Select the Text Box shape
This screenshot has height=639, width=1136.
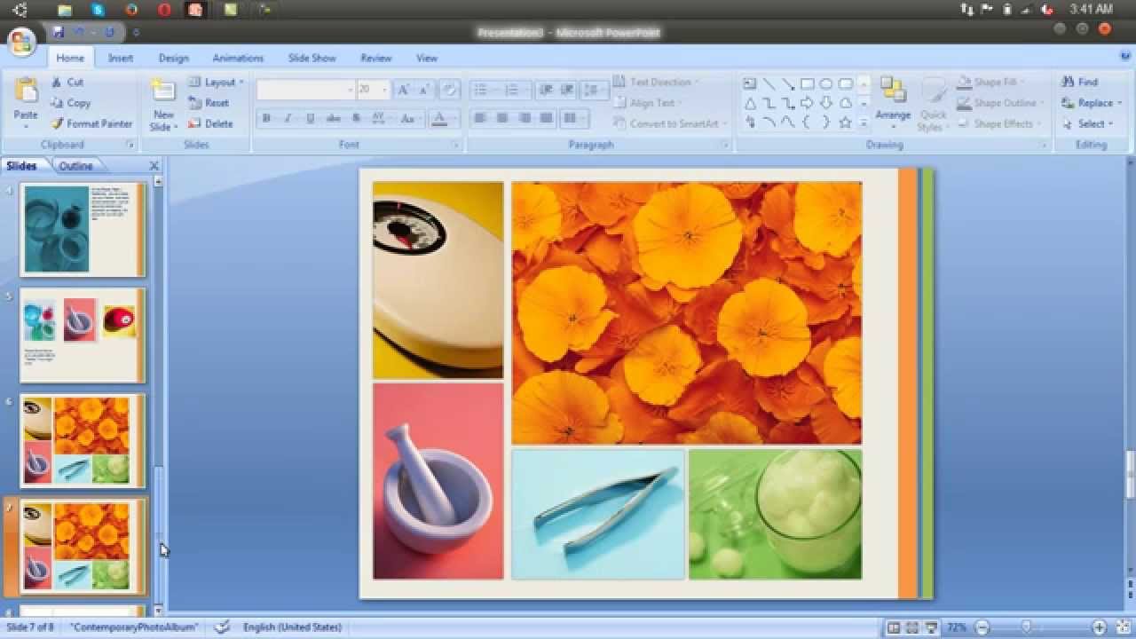pyautogui.click(x=749, y=84)
